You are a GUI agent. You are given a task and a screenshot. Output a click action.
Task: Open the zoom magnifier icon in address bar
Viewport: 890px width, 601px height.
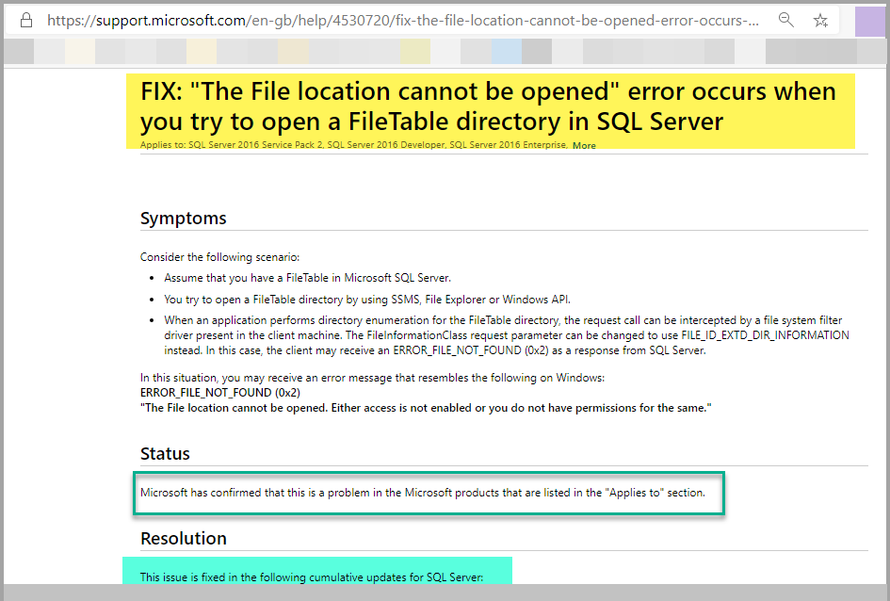(x=786, y=20)
